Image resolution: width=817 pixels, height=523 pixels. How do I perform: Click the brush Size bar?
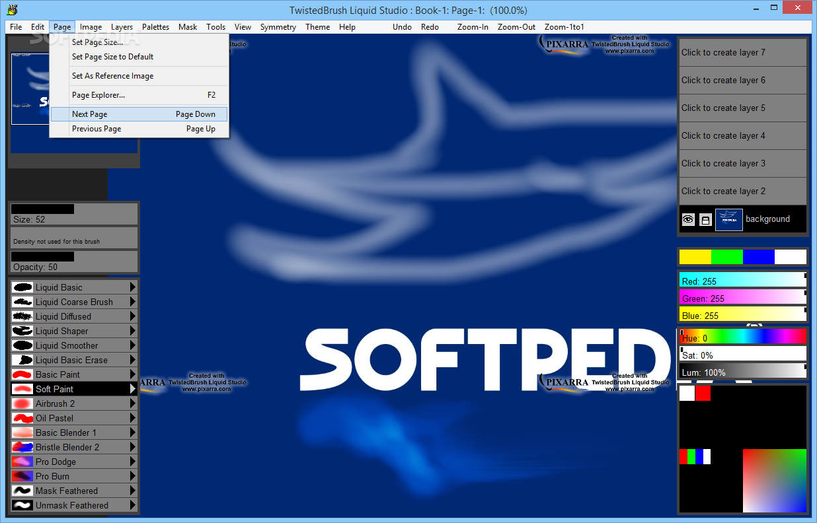[73, 214]
